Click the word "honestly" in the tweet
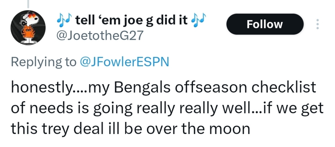335x147 pixels. (x=41, y=88)
